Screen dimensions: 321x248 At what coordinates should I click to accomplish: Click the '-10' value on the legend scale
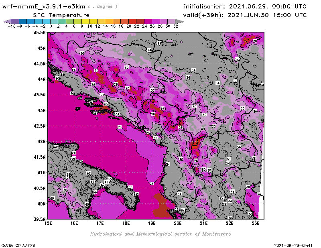click(x=12, y=26)
